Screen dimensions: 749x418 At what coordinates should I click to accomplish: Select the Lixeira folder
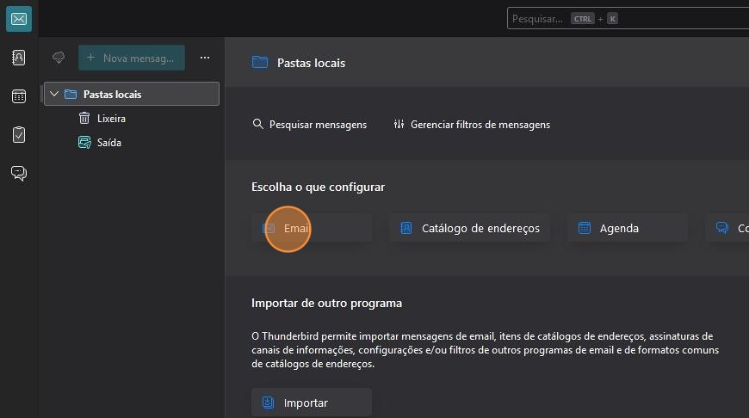point(111,119)
